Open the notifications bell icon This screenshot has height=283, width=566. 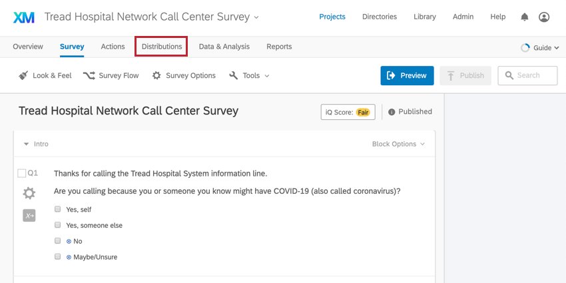coord(525,17)
